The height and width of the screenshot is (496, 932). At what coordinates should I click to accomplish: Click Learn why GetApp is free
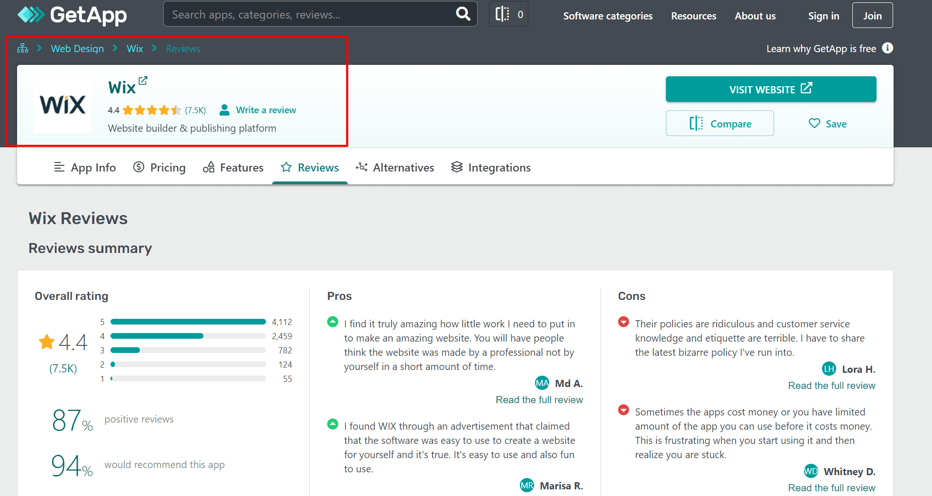(x=821, y=48)
